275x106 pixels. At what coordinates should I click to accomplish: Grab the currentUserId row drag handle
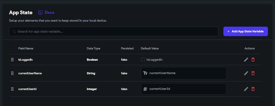pyautogui.click(x=12, y=89)
